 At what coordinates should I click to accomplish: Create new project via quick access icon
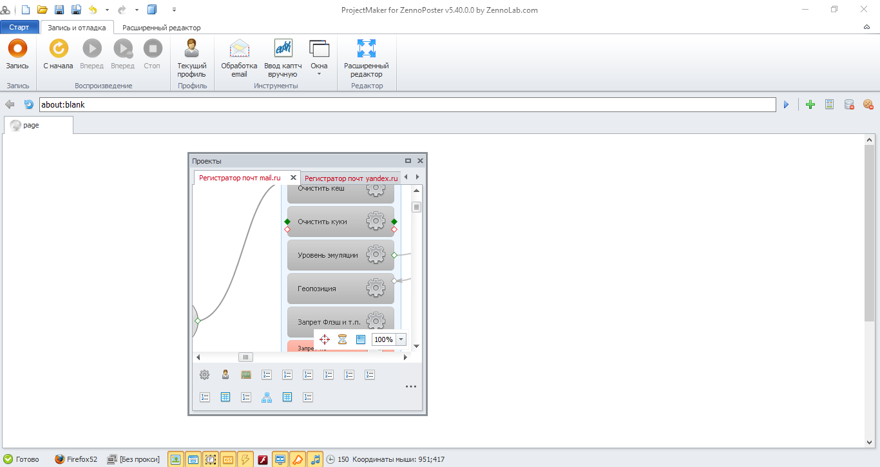pyautogui.click(x=26, y=10)
